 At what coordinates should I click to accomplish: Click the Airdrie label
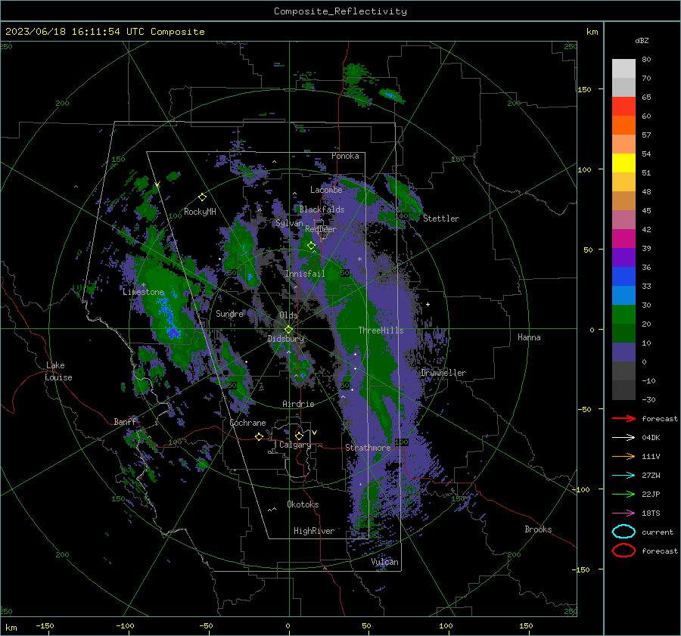click(x=298, y=404)
